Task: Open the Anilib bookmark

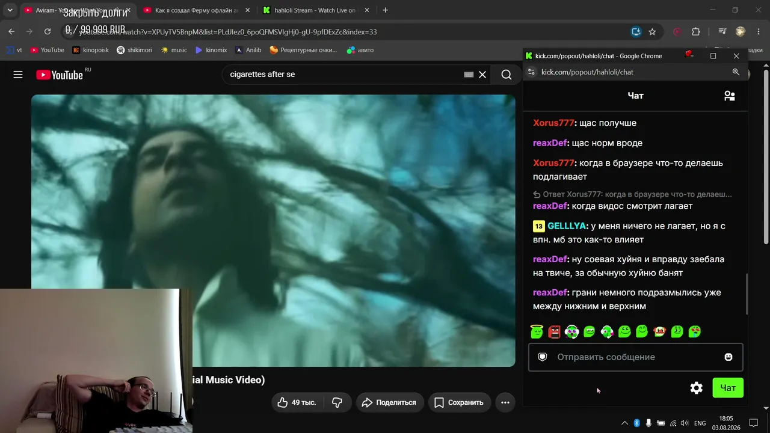Action: click(248, 51)
